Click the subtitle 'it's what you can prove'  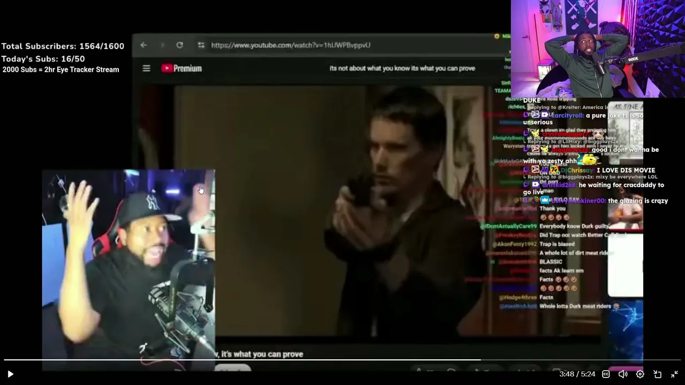262,354
